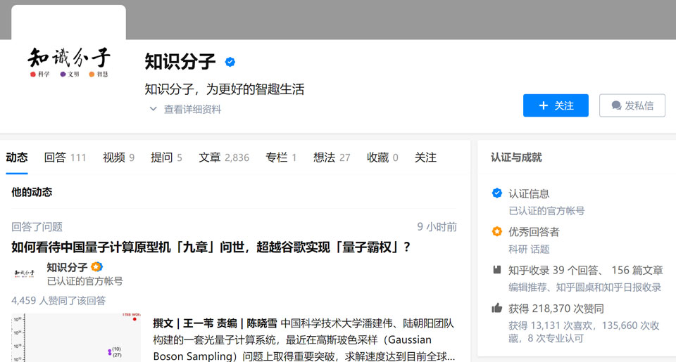The height and width of the screenshot is (362, 676).
Task: Open the 文章 2,836 tab
Action: tap(224, 157)
